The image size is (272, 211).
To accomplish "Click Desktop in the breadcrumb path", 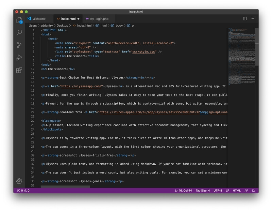I will [x=62, y=26].
